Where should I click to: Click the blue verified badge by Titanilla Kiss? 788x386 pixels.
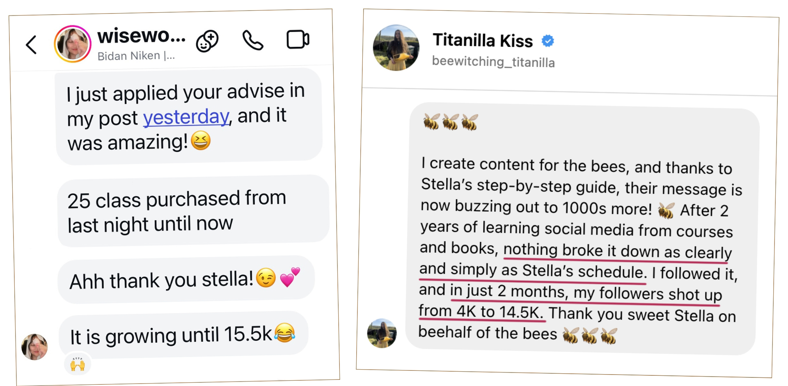coord(547,41)
